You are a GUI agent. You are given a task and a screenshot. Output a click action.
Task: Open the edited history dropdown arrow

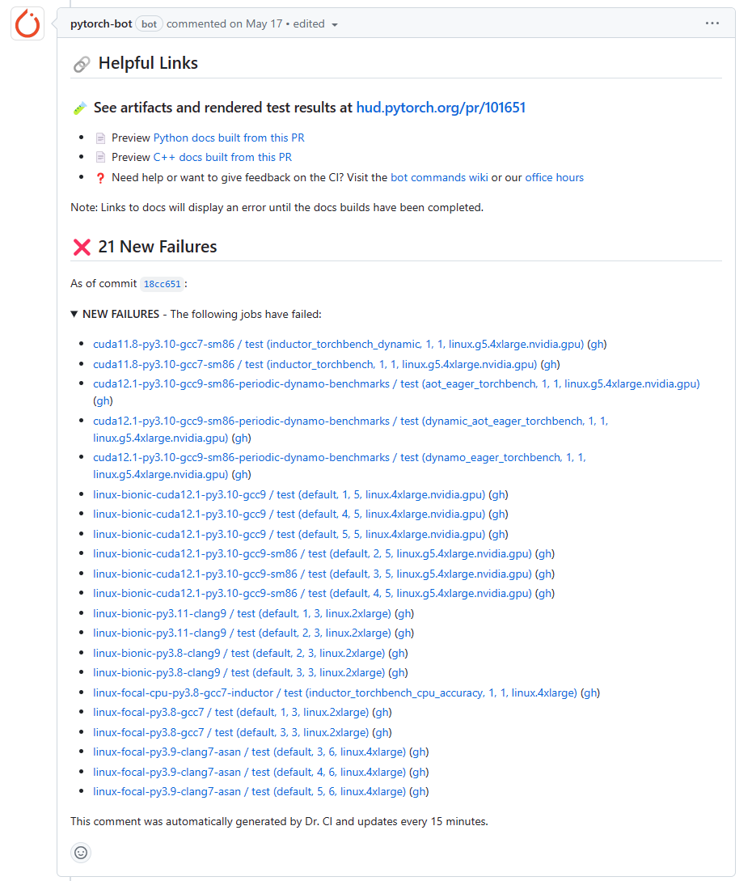pyautogui.click(x=335, y=25)
